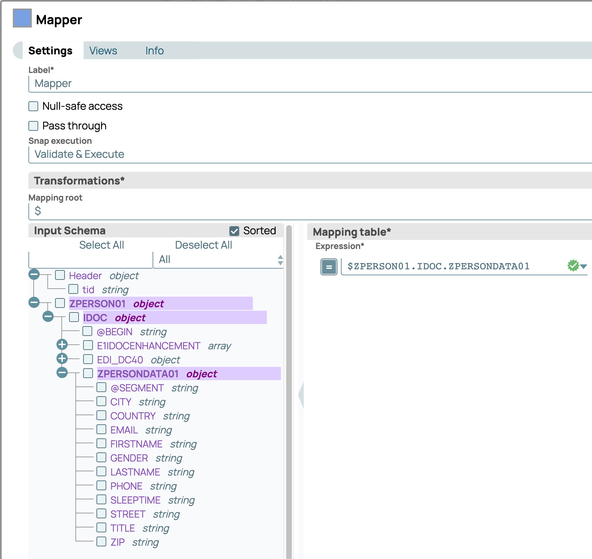The image size is (592, 559).
Task: Click Select All in Input Schema
Action: (101, 245)
